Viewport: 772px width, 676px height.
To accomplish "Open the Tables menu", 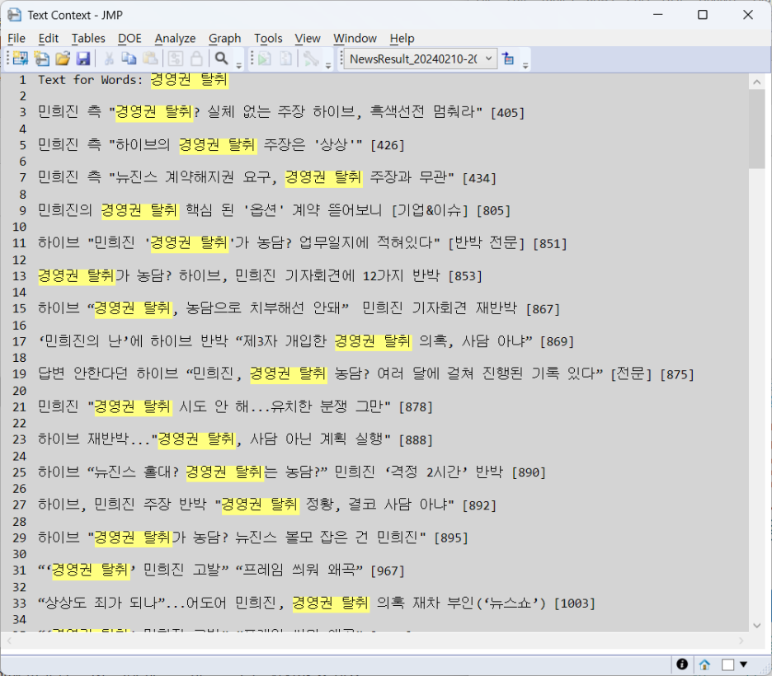I will pos(88,39).
